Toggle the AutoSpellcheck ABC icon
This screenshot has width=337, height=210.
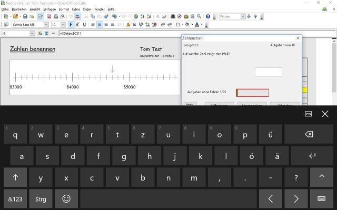[77, 16]
